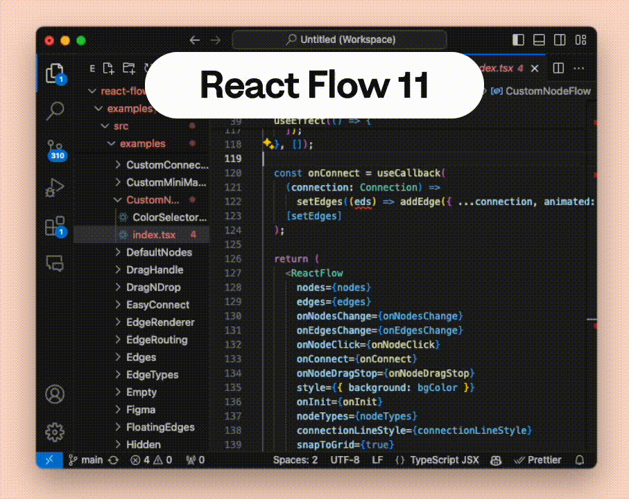
Task: Open the Accounts icon in activity bar
Action: click(55, 394)
